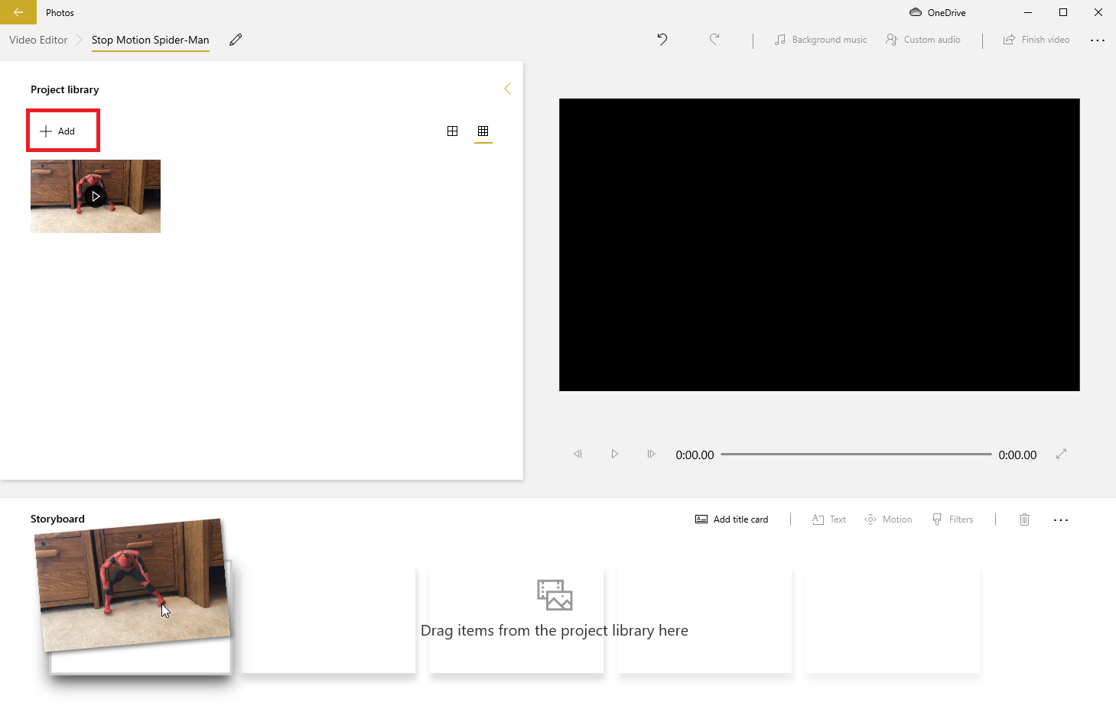Select the Spider-Man clip in project library
The width and height of the screenshot is (1116, 712).
(x=96, y=196)
